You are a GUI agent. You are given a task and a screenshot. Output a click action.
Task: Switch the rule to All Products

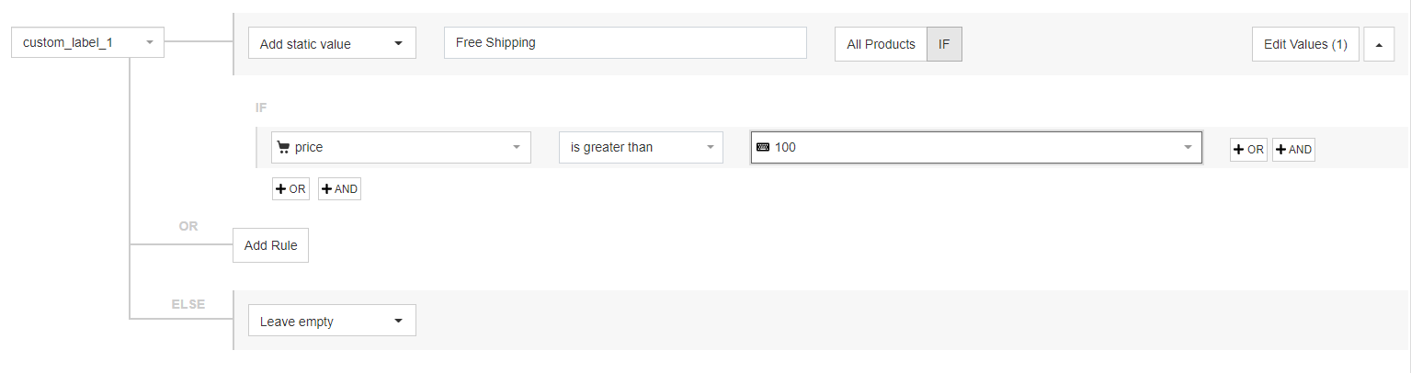[x=881, y=44]
